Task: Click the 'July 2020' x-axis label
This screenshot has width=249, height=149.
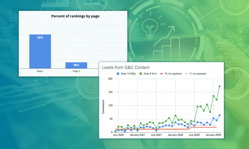Action: (x=118, y=135)
